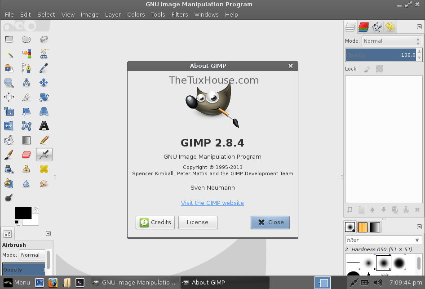Visit the GIMP website link

tap(212, 203)
